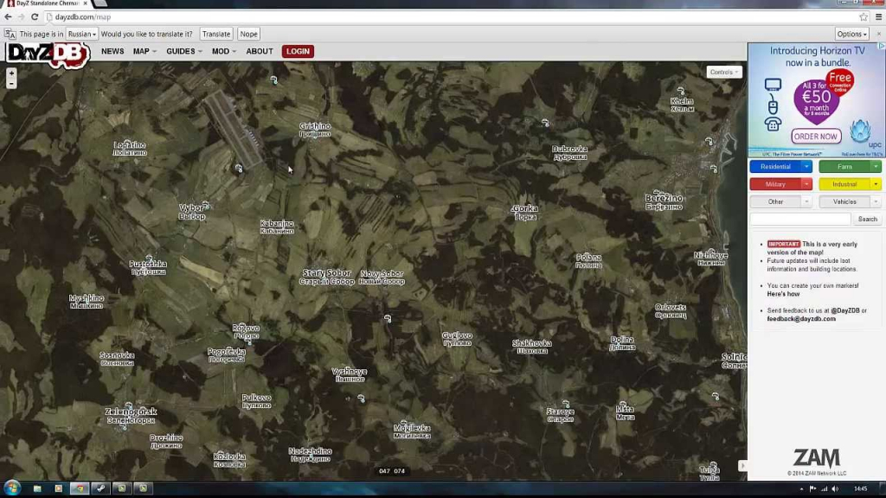
Task: Open Steam from the Windows taskbar
Action: click(x=100, y=488)
